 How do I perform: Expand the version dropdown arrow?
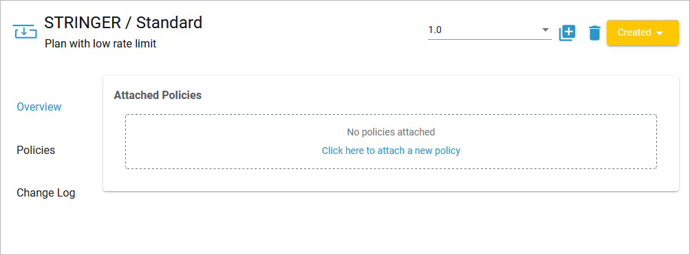546,30
